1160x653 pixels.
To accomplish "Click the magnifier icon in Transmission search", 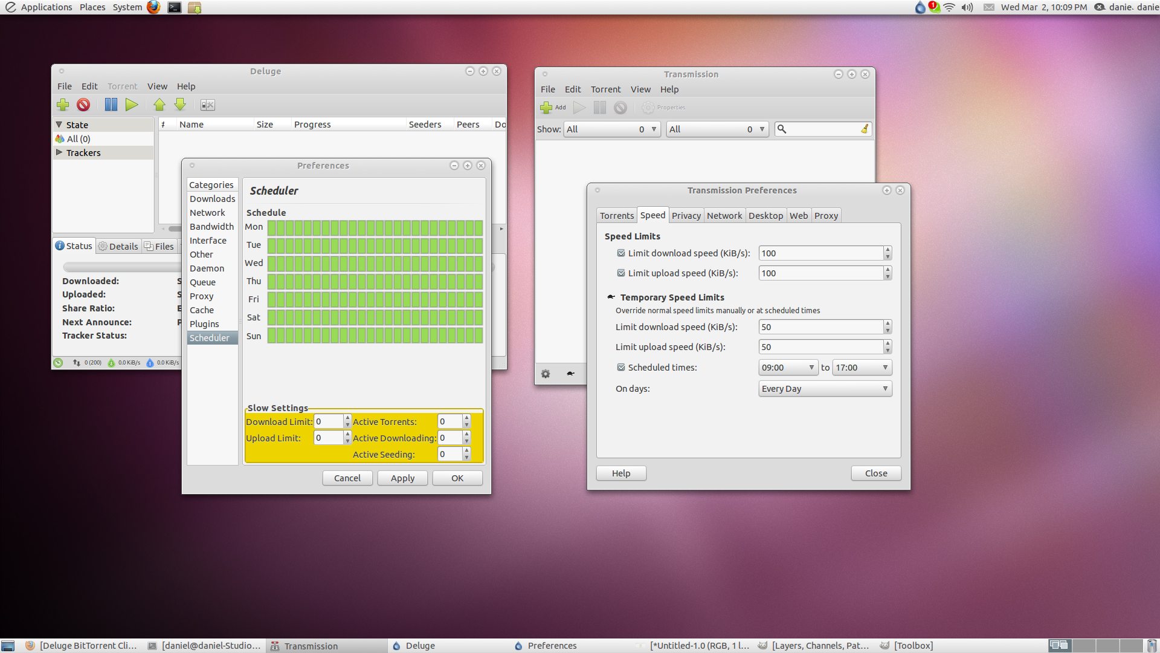I will 782,129.
